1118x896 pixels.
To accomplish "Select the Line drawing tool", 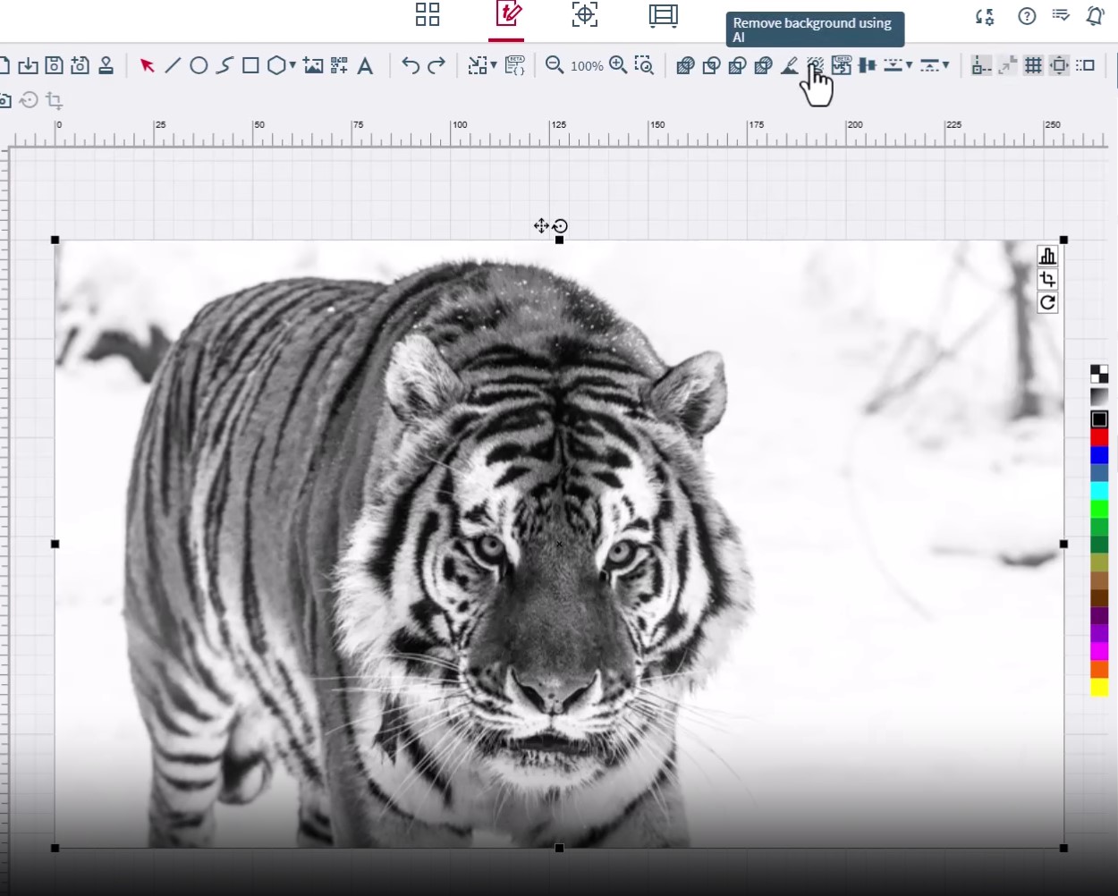I will [x=174, y=65].
